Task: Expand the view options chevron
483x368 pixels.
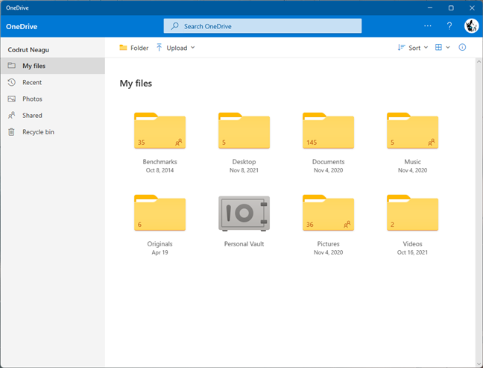Action: pyautogui.click(x=448, y=48)
